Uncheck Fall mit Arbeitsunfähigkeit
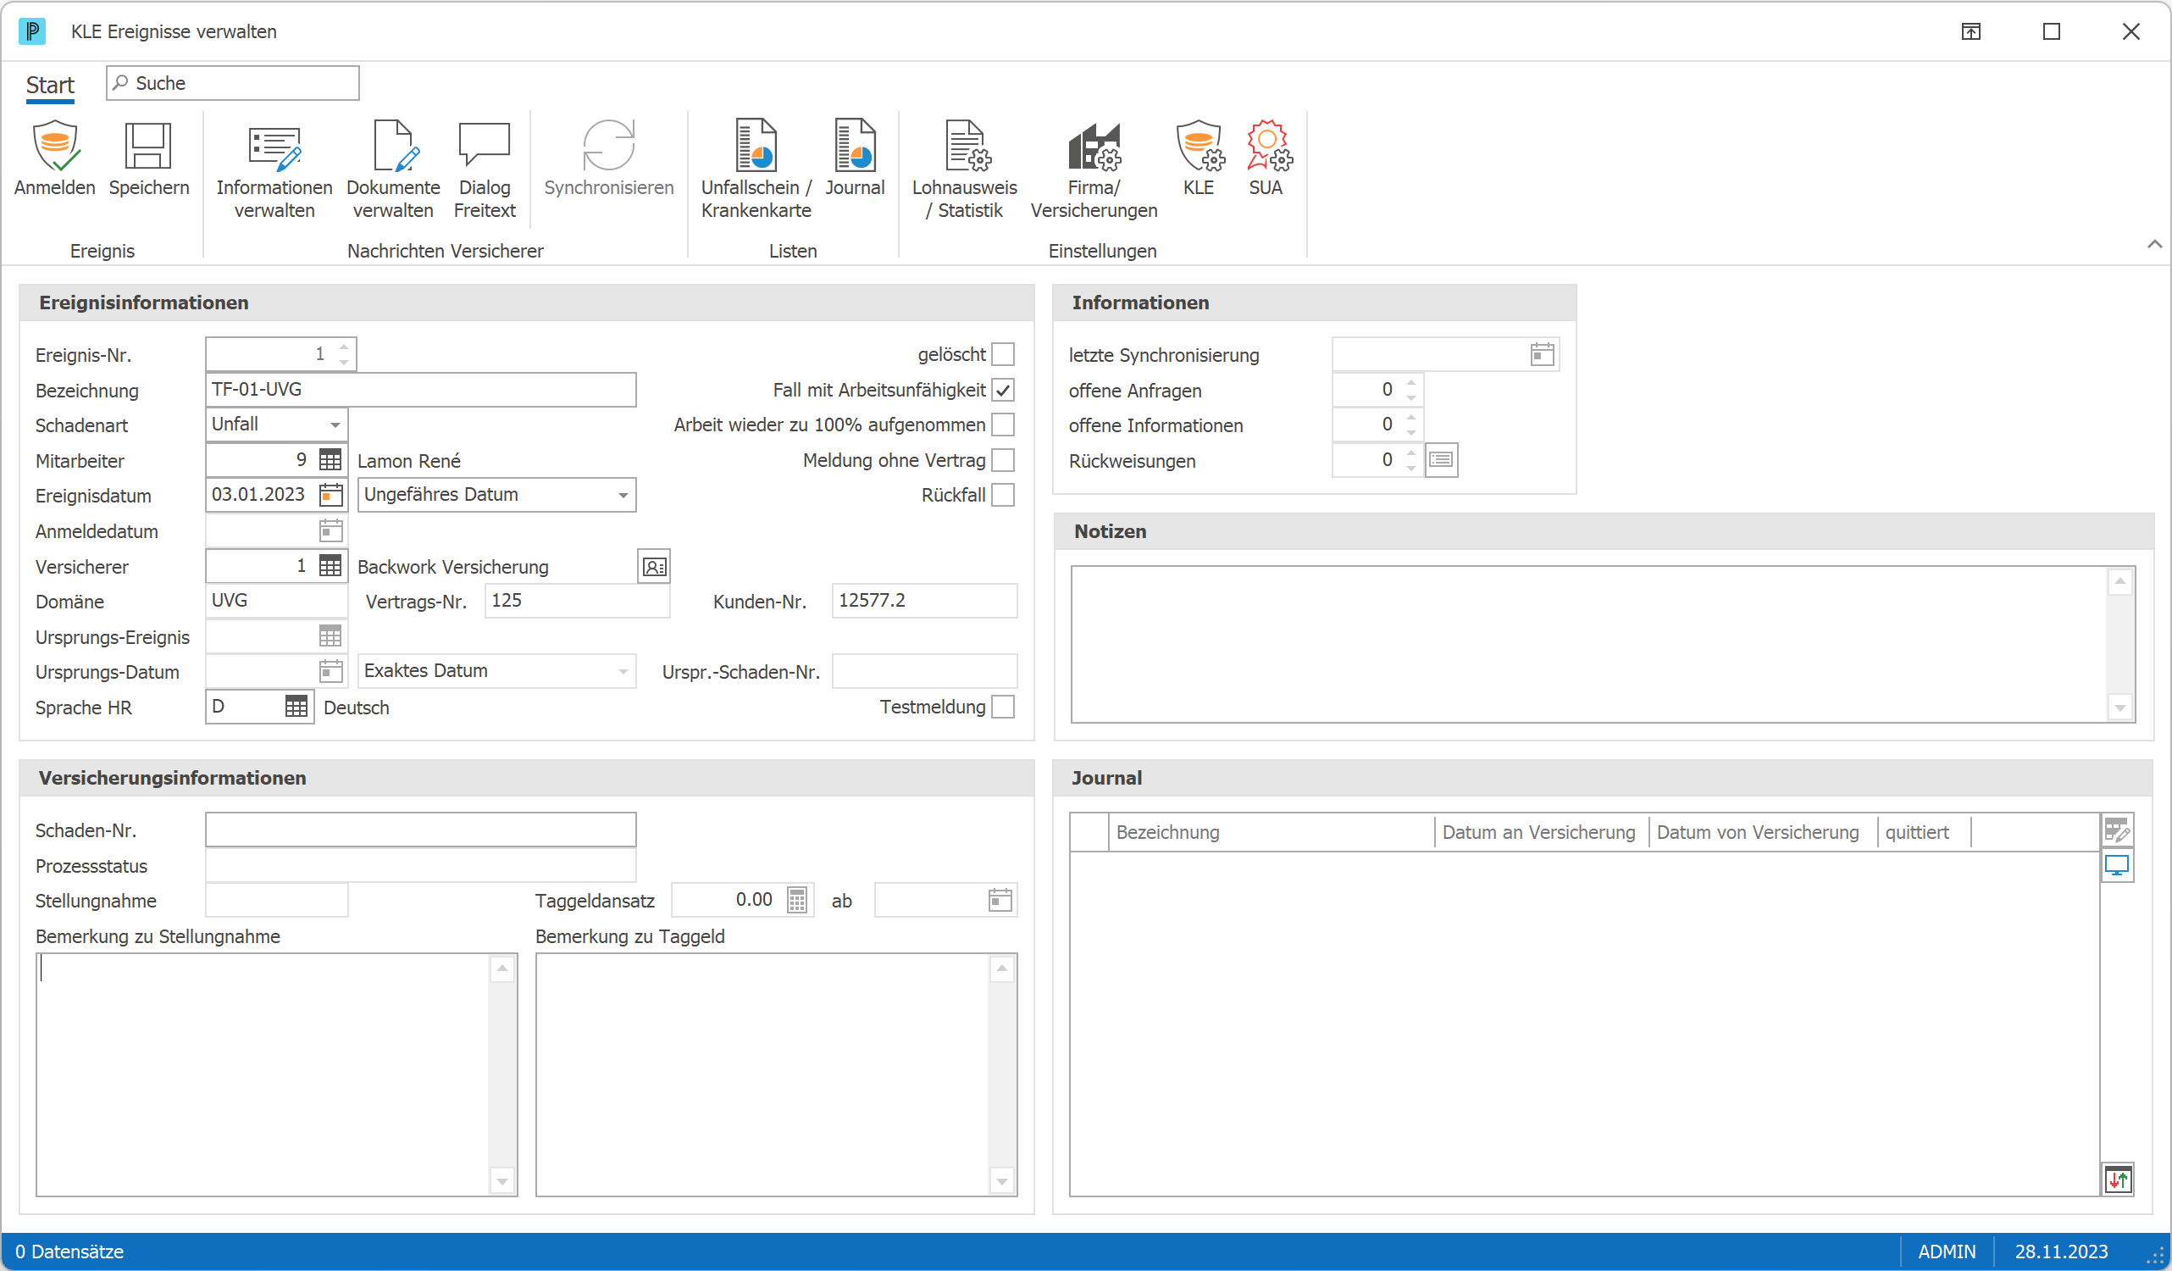This screenshot has width=2172, height=1271. pos(1002,390)
